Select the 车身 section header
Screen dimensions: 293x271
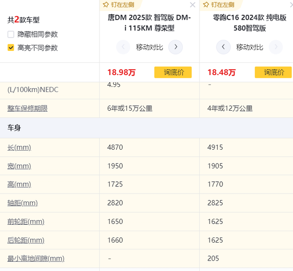[x=14, y=128]
